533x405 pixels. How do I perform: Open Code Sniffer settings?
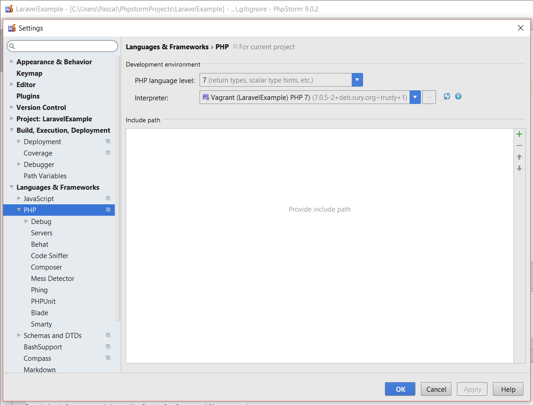click(50, 255)
